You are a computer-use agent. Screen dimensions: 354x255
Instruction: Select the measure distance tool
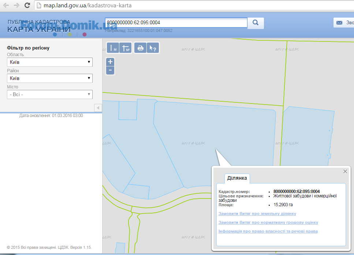point(113,48)
